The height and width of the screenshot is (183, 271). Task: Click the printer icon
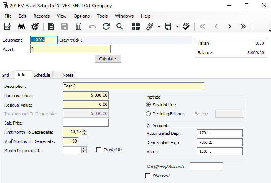click(x=168, y=26)
